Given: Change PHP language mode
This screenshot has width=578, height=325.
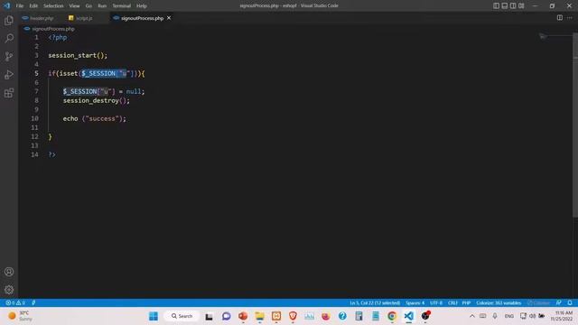Looking at the screenshot, I should (466, 303).
